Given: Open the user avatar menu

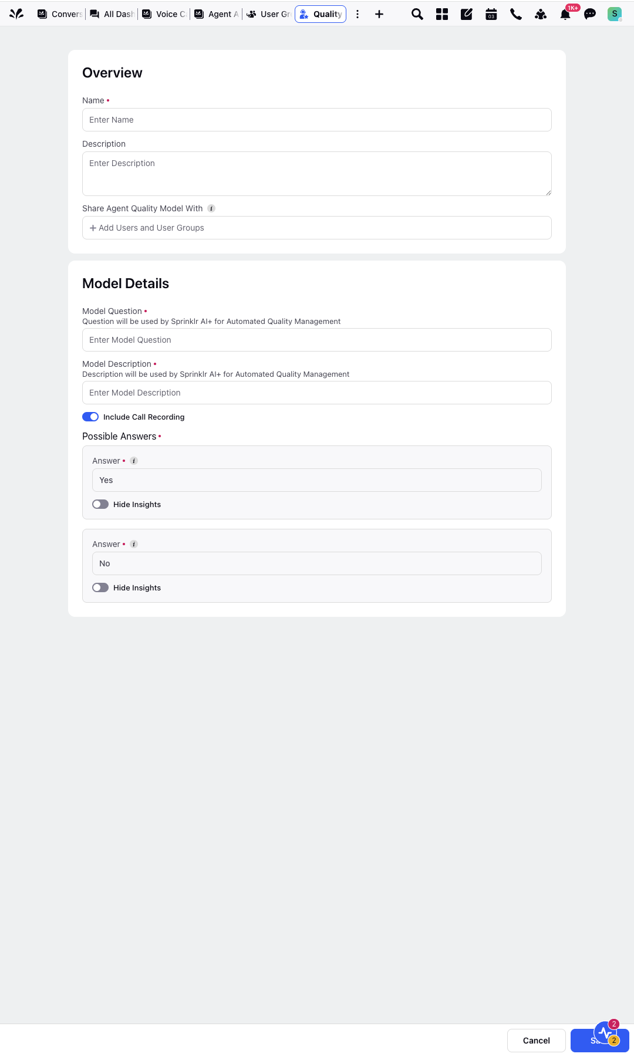Looking at the screenshot, I should click(615, 14).
